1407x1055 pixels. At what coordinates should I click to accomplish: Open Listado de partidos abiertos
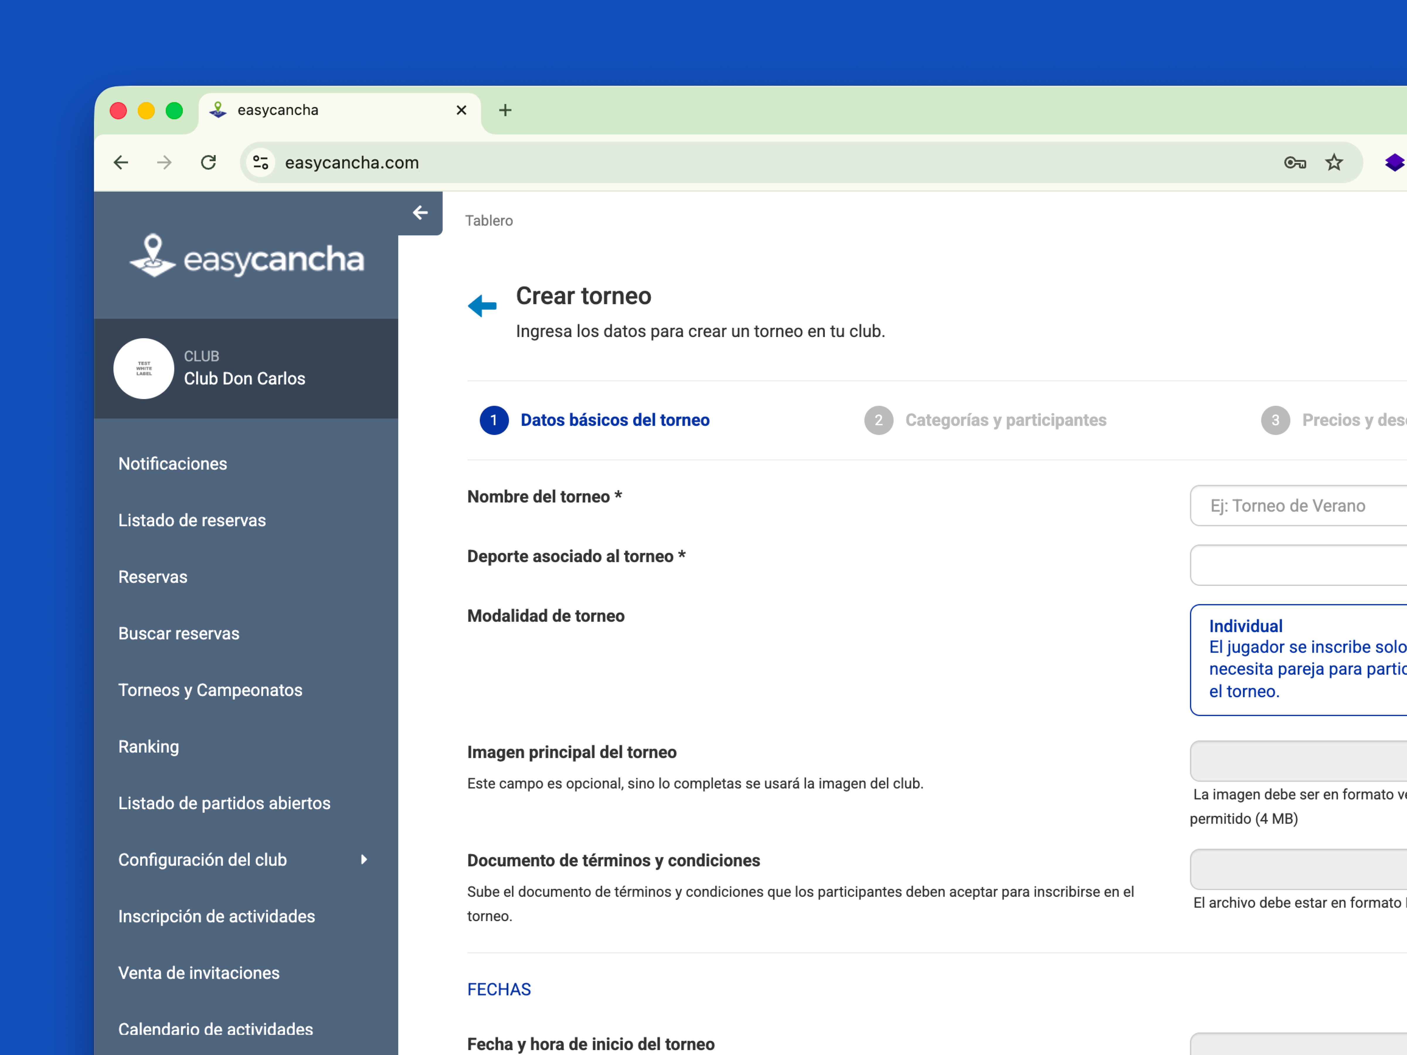pos(225,803)
